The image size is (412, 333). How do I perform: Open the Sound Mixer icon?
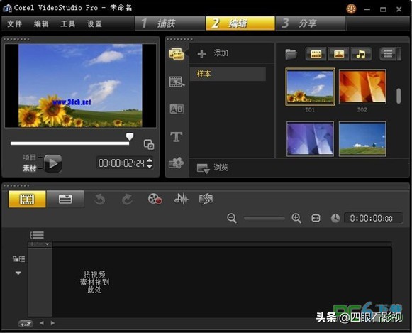tap(182, 199)
